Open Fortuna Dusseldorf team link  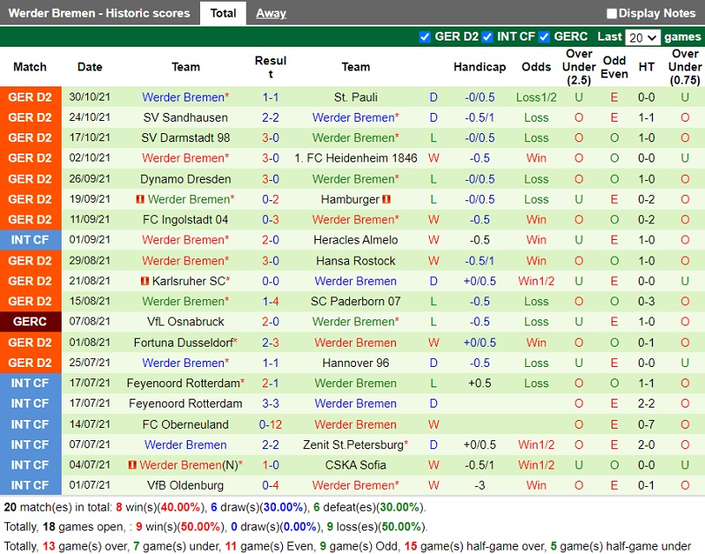click(183, 342)
